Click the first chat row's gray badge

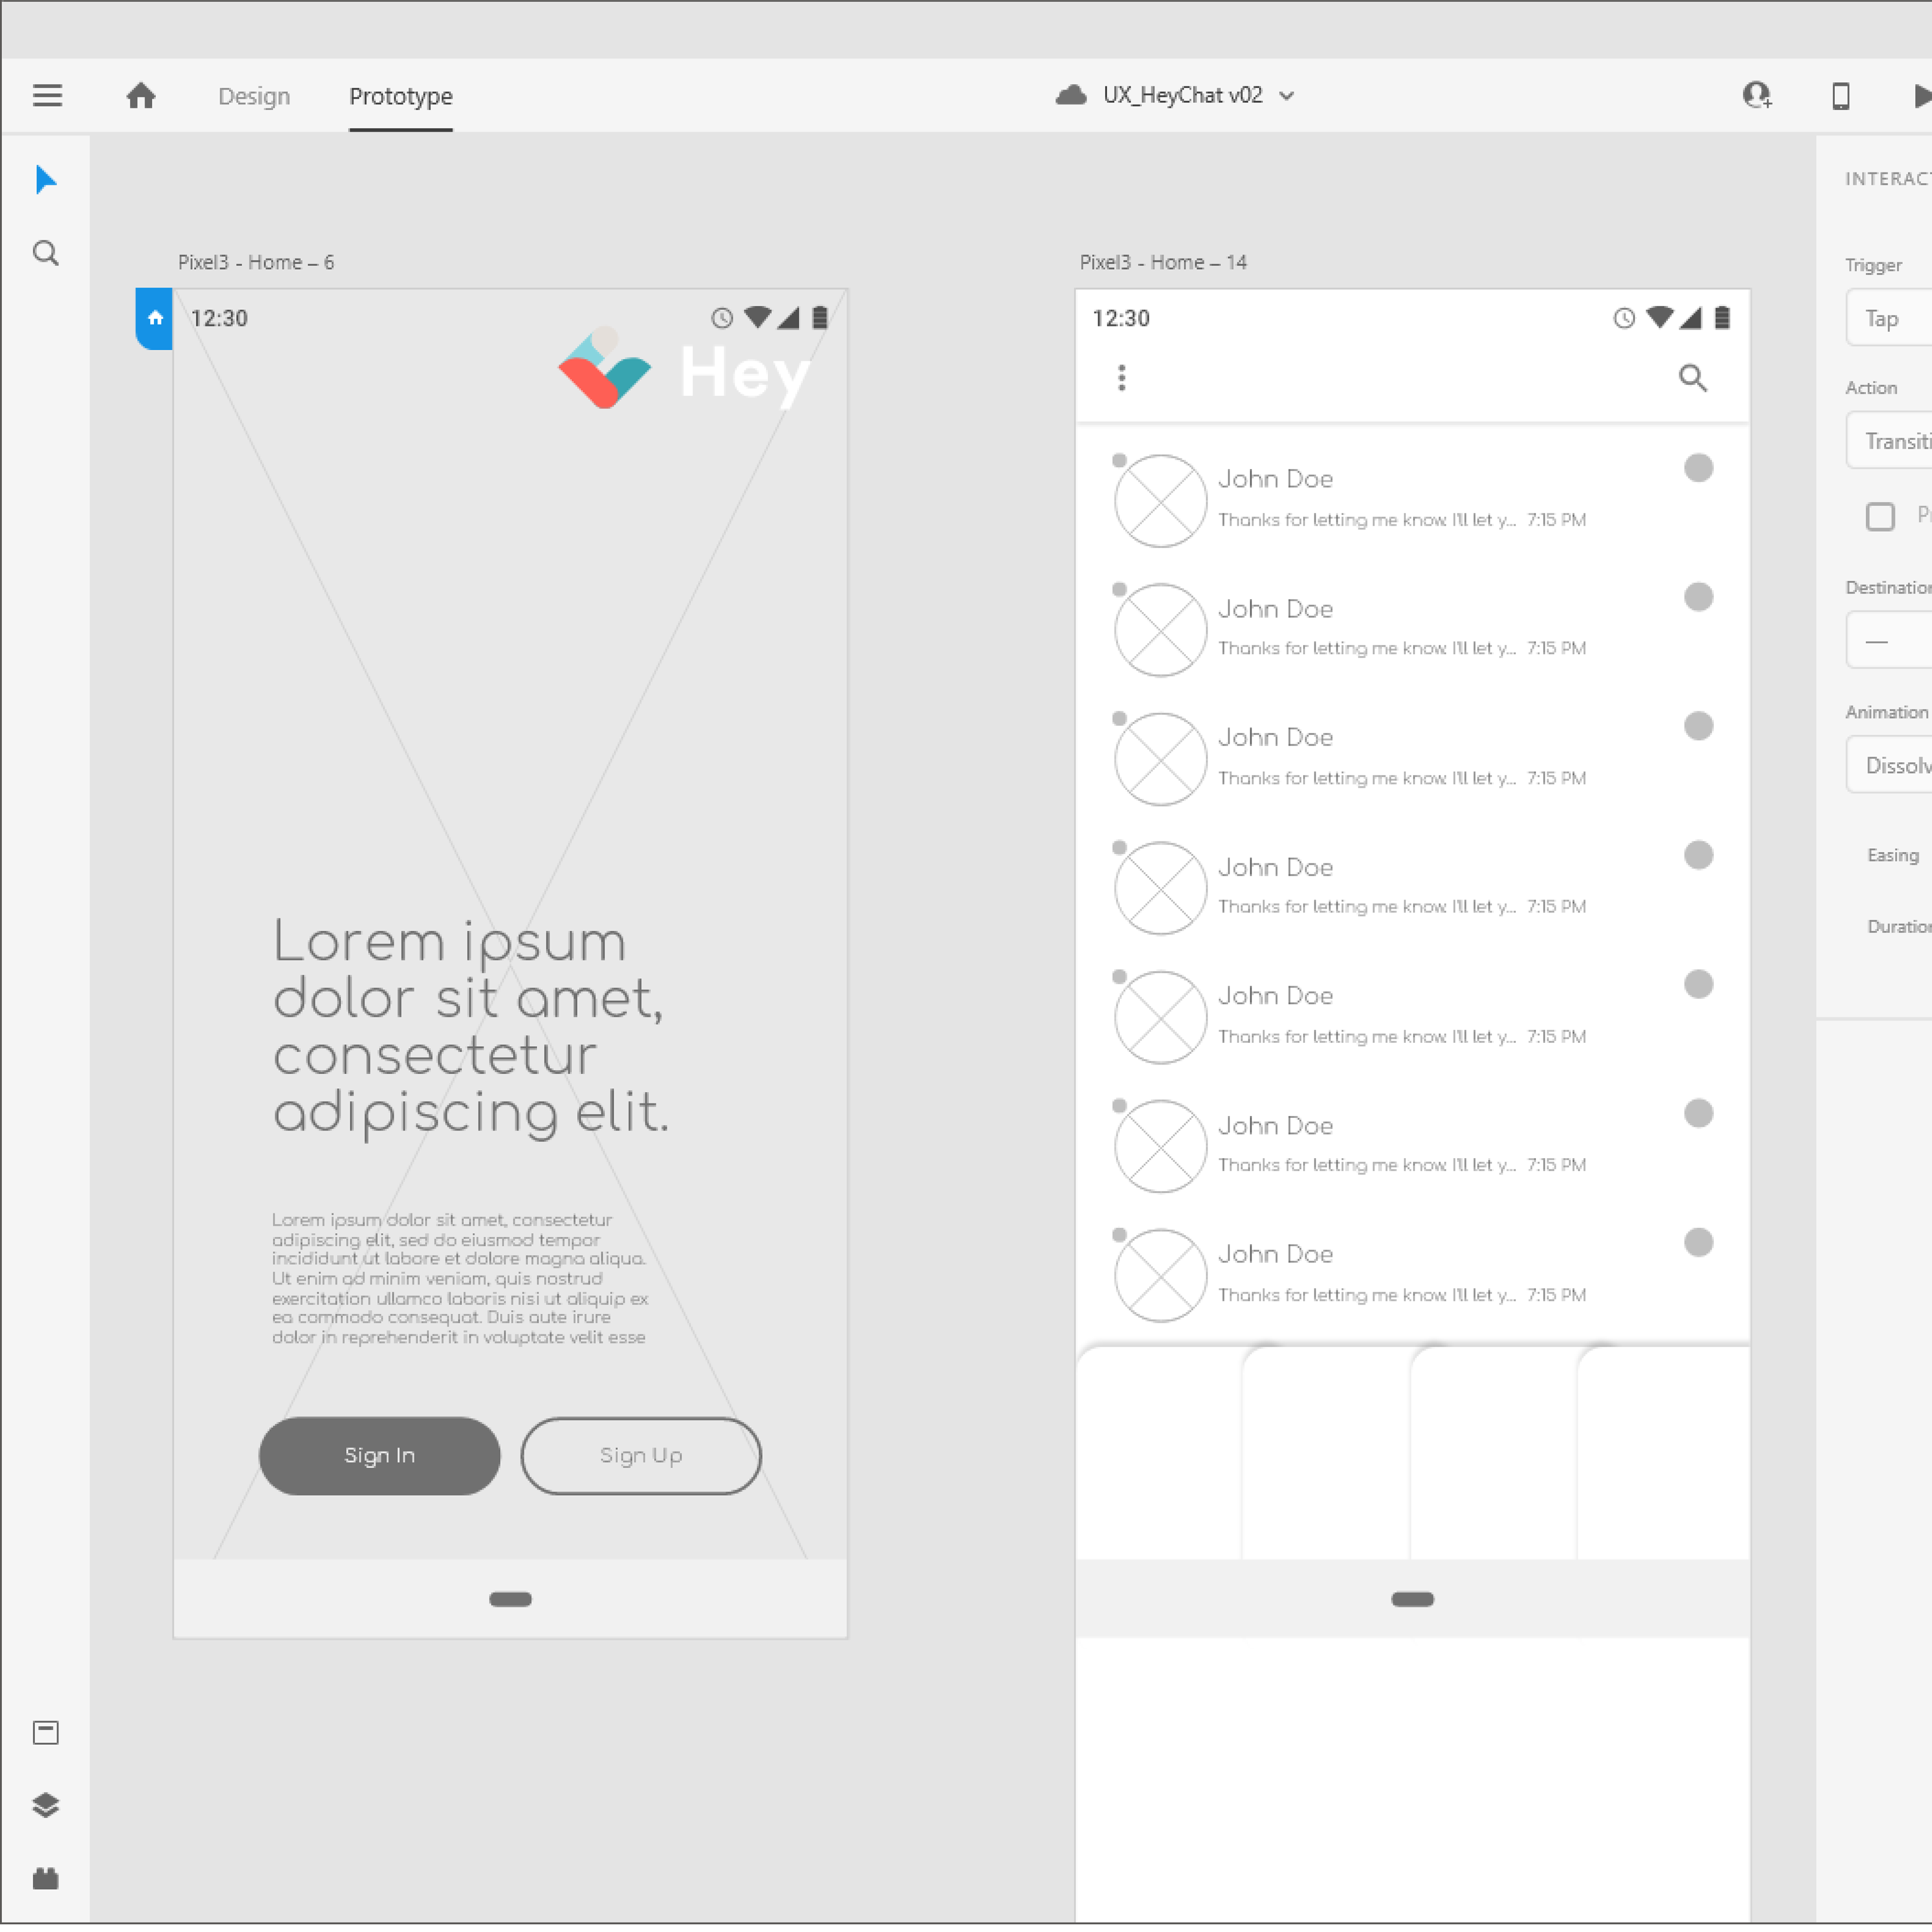point(1698,468)
